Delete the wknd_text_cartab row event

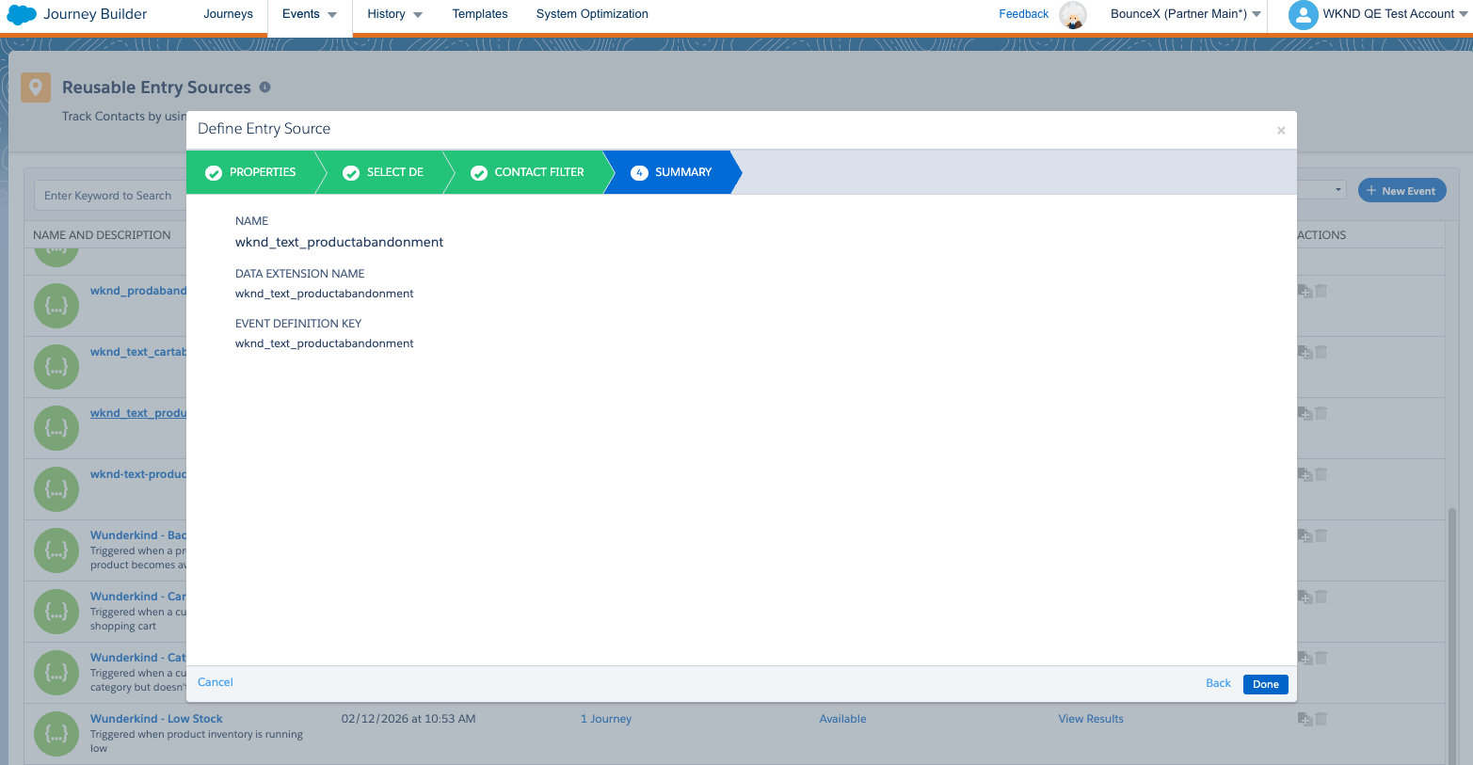[1321, 352]
